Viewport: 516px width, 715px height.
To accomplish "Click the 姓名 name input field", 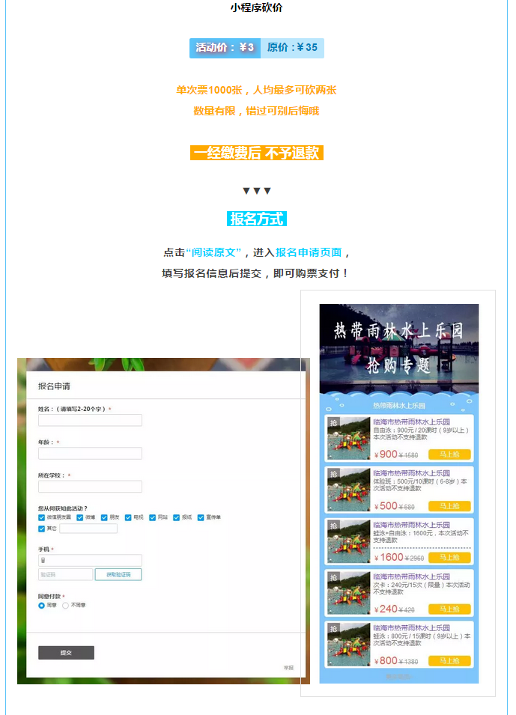I will (x=90, y=421).
